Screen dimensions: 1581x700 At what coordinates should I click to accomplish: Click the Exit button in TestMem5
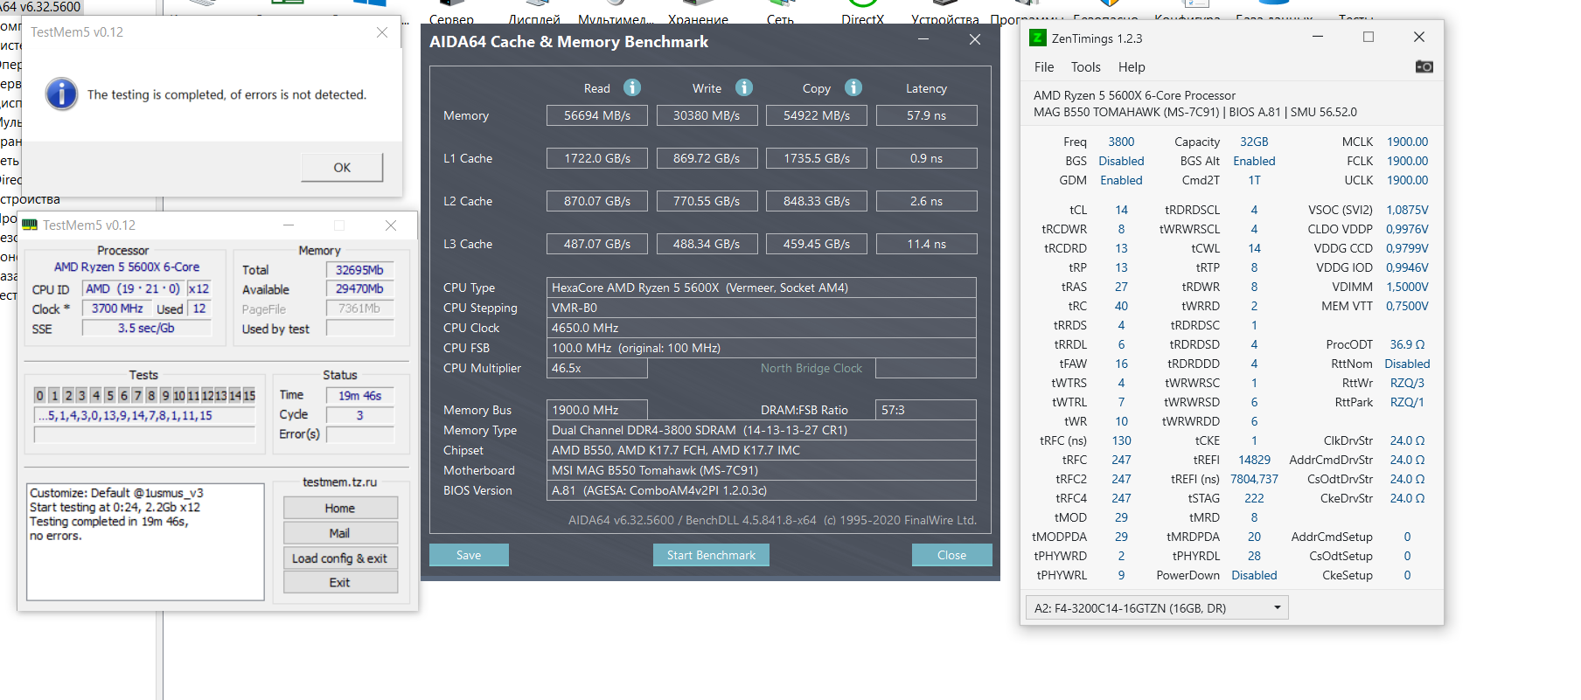point(340,582)
